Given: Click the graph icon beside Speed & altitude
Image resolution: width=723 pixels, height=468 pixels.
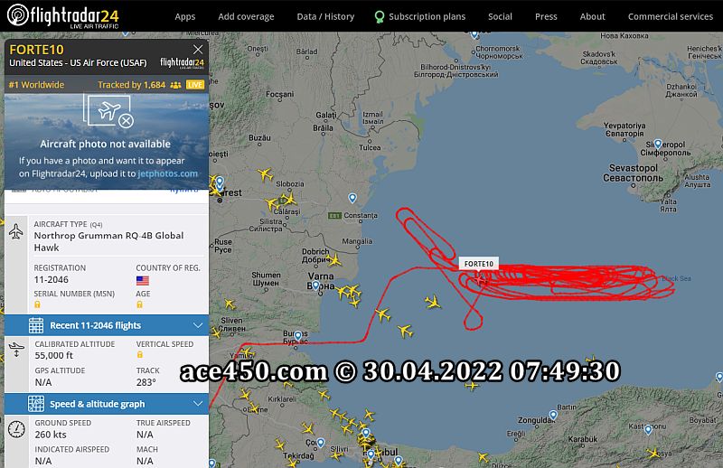Looking at the screenshot, I should [x=36, y=404].
